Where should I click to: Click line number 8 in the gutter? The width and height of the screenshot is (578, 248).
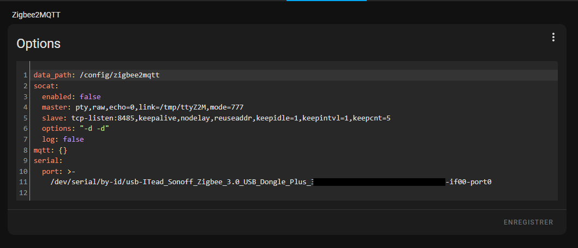point(25,150)
